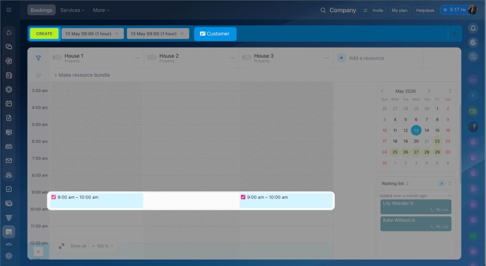This screenshot has height=266, width=486.
Task: Open the Helpdesk button
Action: click(x=425, y=10)
